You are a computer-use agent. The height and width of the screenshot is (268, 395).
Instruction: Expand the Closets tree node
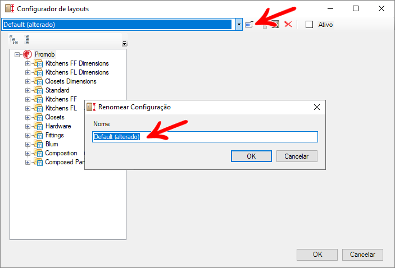tap(28, 117)
